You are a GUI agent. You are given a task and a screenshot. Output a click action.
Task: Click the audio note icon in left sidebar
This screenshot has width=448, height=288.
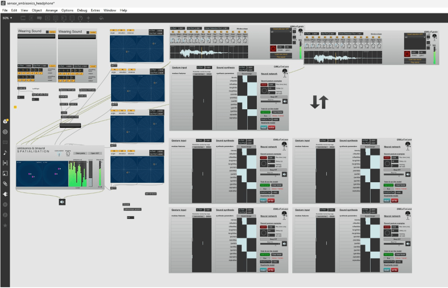(x=5, y=153)
